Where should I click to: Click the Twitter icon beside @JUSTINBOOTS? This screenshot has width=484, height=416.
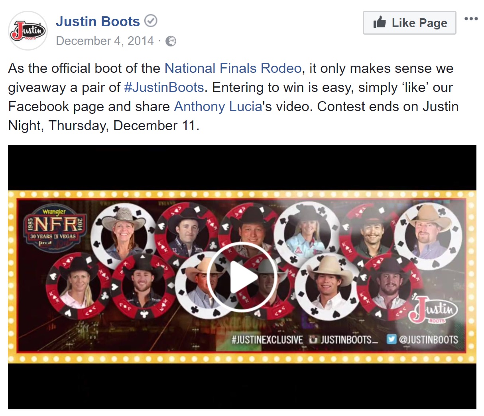click(392, 340)
